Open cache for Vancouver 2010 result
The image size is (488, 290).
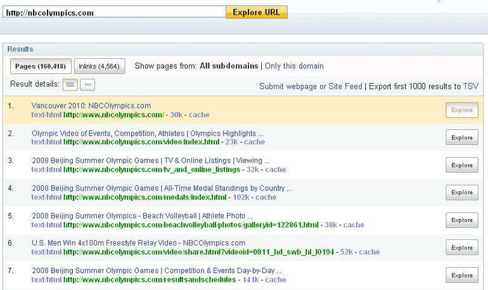(199, 115)
